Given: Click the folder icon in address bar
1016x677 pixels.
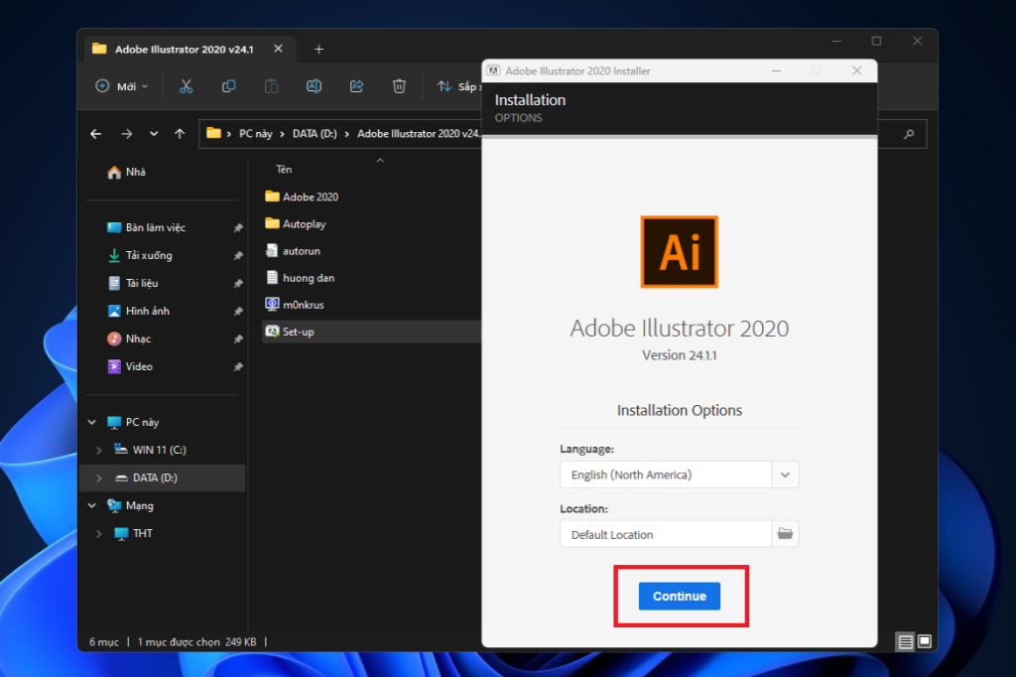Looking at the screenshot, I should (214, 133).
